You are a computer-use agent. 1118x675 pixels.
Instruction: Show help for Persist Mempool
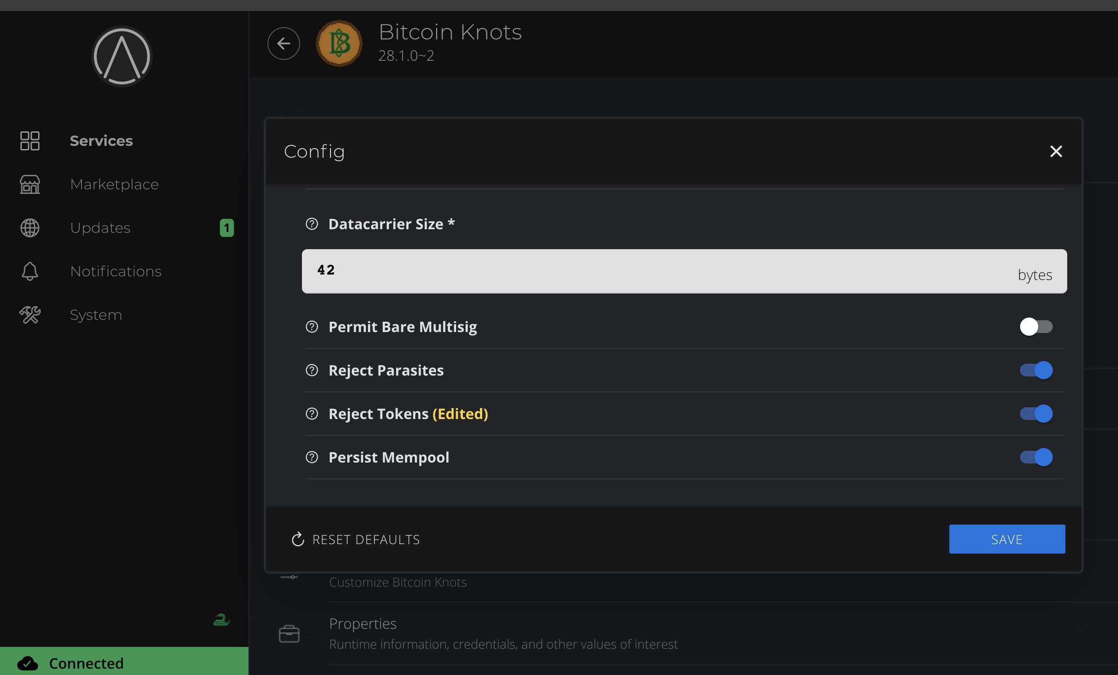(x=312, y=458)
